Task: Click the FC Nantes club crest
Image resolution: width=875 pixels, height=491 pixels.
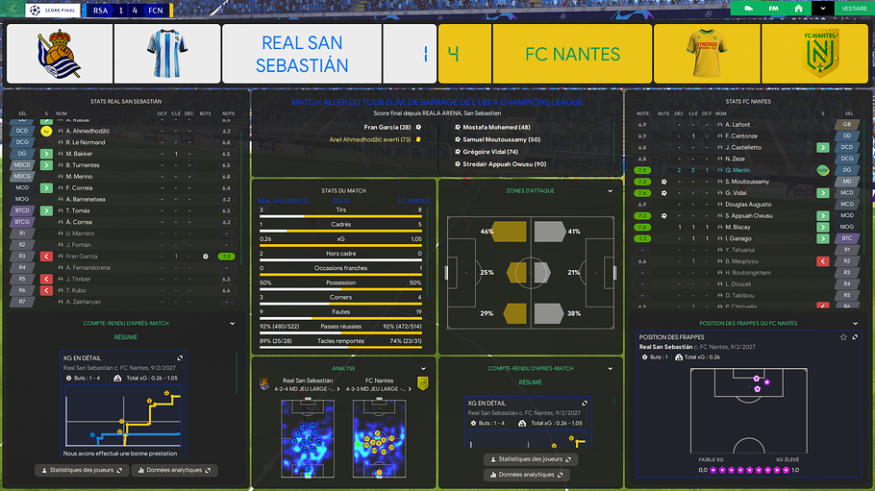Action: [820, 54]
